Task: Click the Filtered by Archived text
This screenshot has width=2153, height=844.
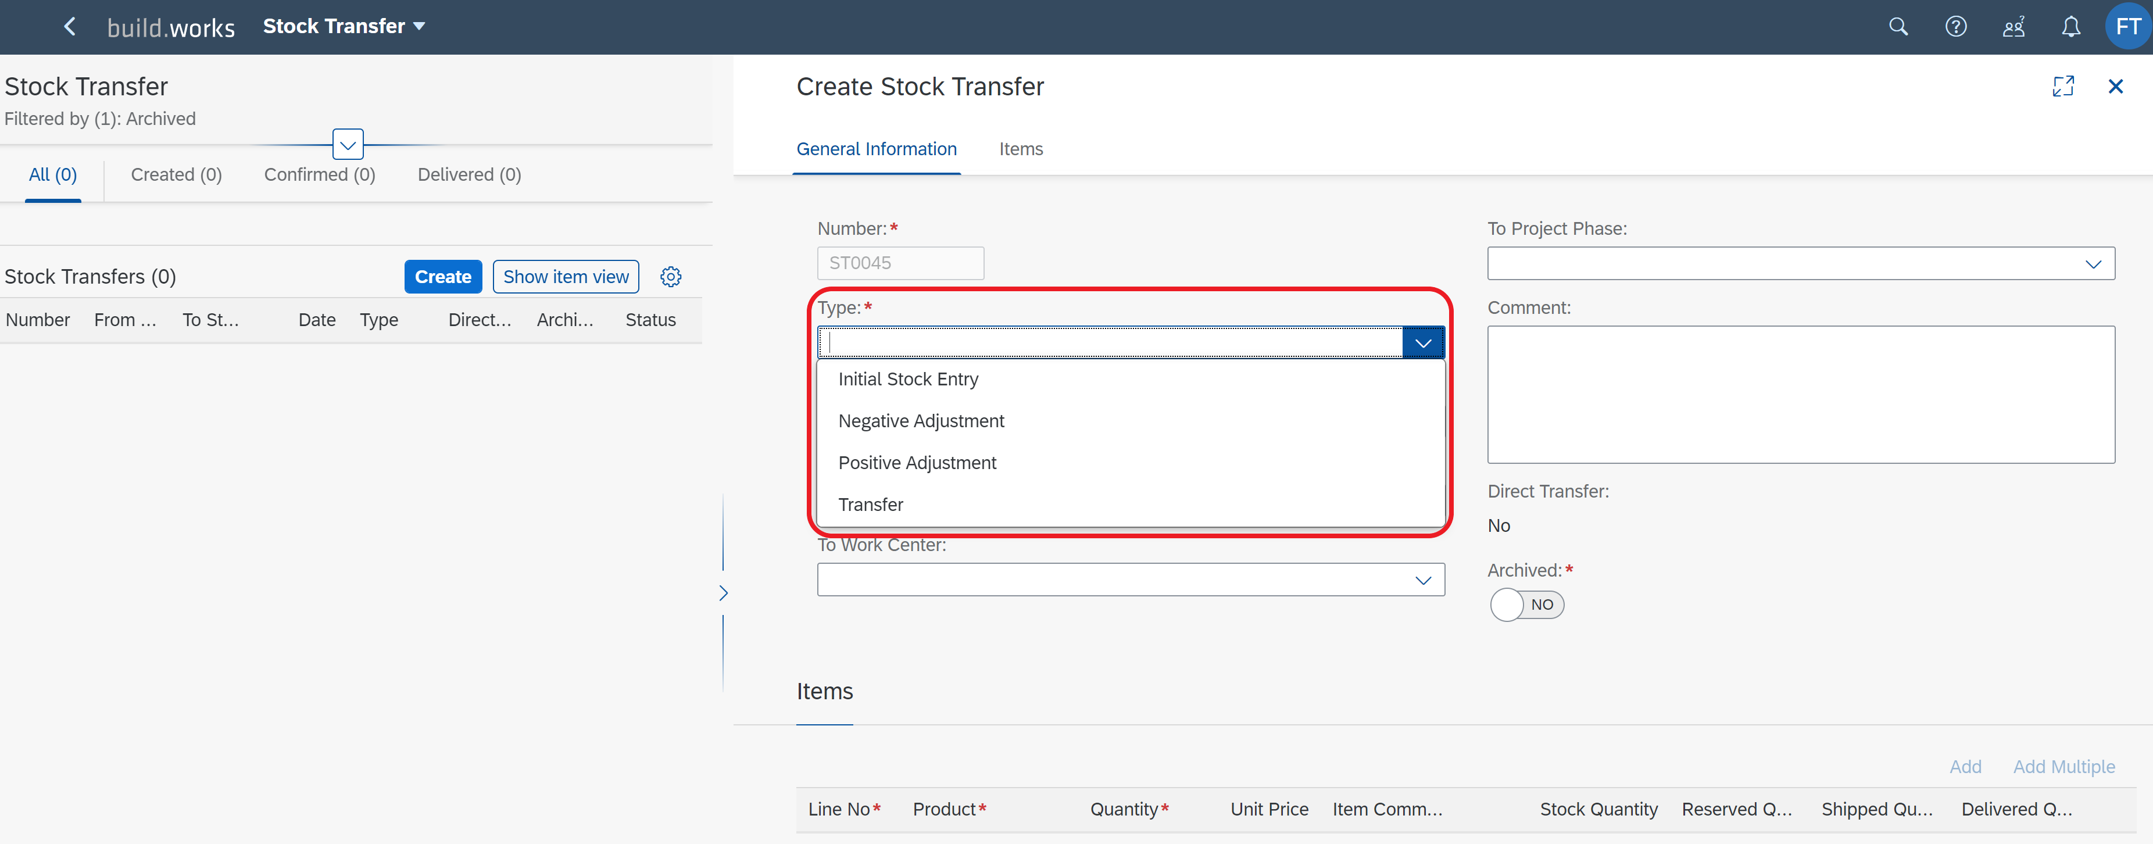Action: 99,119
